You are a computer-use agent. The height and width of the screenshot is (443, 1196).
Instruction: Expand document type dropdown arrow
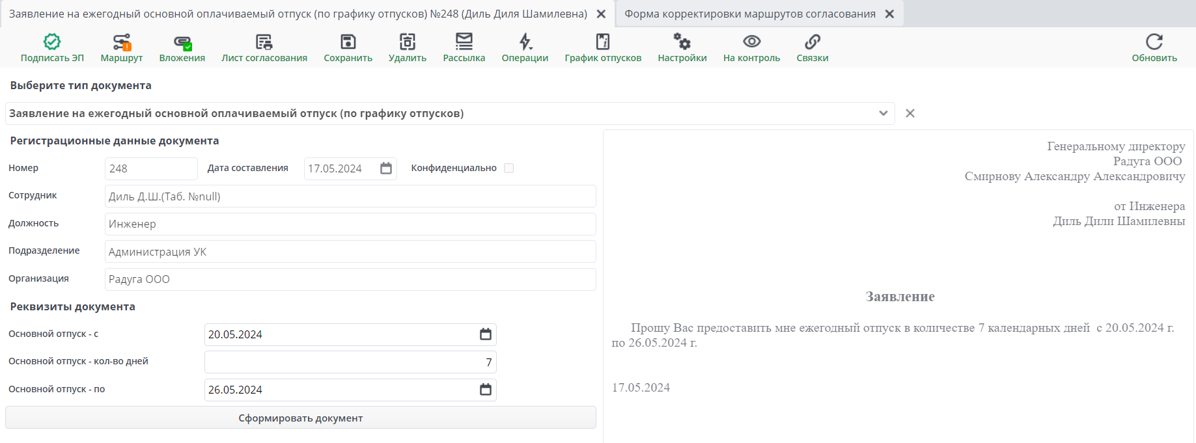[883, 113]
